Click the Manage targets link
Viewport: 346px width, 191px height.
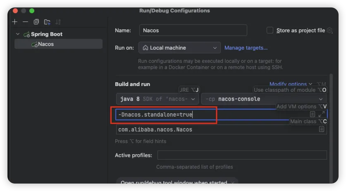(x=246, y=48)
